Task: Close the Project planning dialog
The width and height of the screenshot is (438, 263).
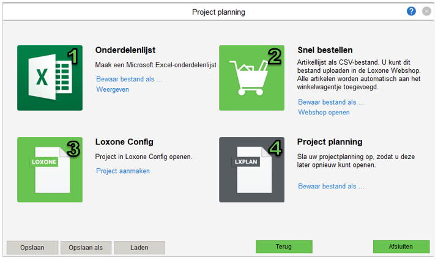Action: [x=426, y=12]
